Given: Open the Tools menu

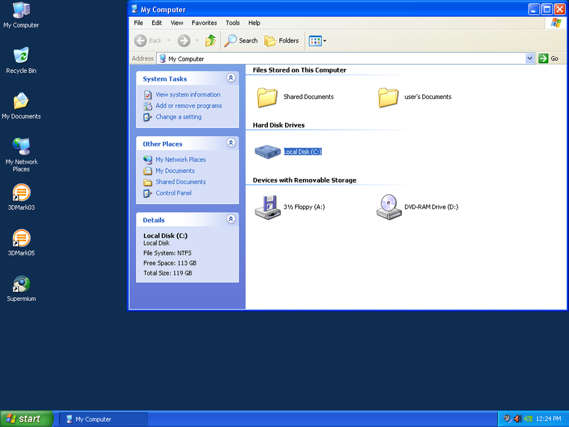Looking at the screenshot, I should pyautogui.click(x=232, y=23).
